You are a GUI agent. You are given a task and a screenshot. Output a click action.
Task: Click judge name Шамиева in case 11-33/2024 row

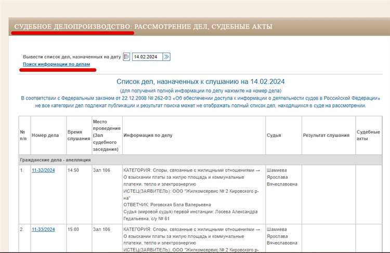[277, 230]
